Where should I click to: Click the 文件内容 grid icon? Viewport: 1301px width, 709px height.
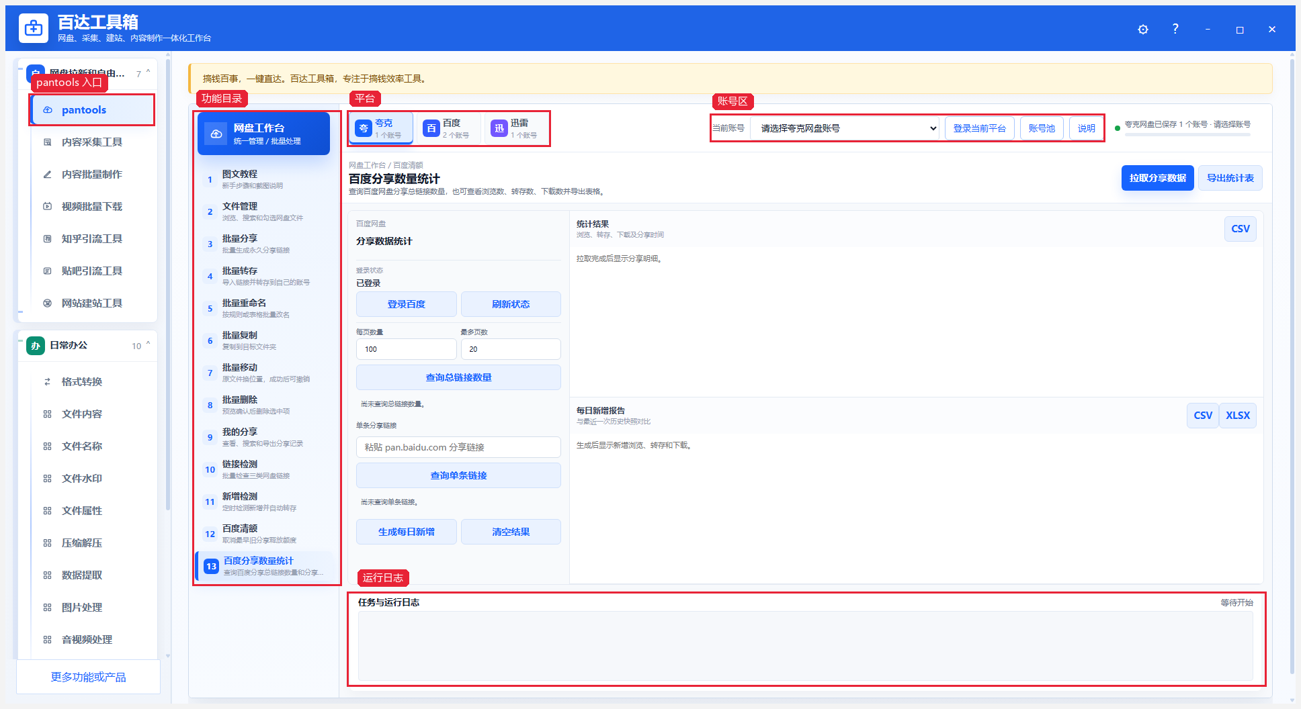48,414
